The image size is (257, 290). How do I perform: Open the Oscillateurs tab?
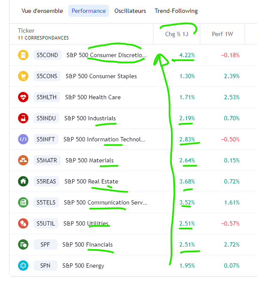tap(130, 11)
